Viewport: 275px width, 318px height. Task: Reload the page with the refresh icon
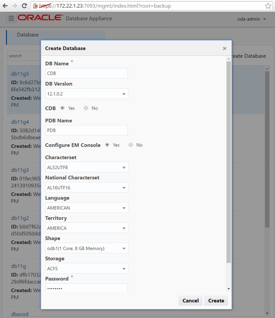[x=24, y=6]
